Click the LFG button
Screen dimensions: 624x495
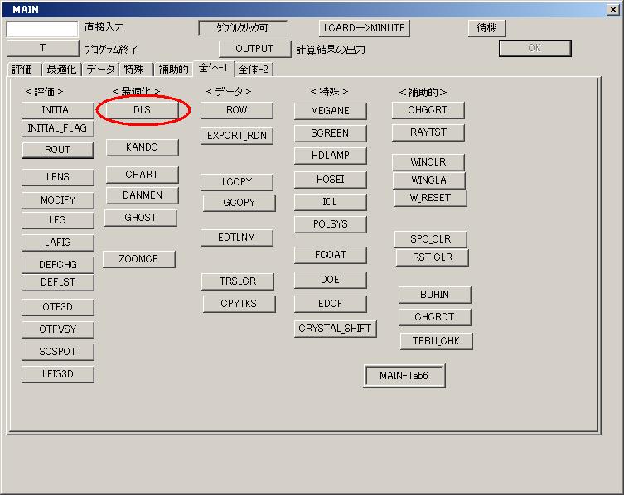click(58, 220)
